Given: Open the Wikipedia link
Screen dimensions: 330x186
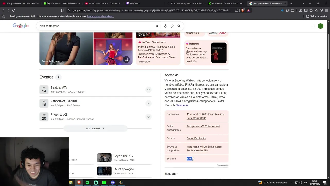Looking at the screenshot, I should pos(182,105).
